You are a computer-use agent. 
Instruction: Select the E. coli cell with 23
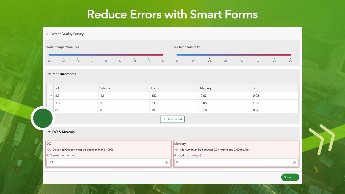click(174, 103)
